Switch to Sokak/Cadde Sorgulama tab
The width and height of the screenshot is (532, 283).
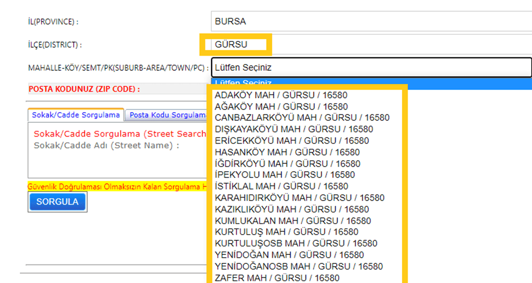point(75,115)
